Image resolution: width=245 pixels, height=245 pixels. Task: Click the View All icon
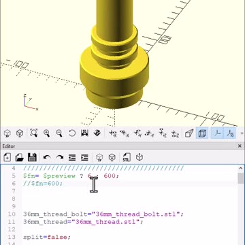point(34,133)
